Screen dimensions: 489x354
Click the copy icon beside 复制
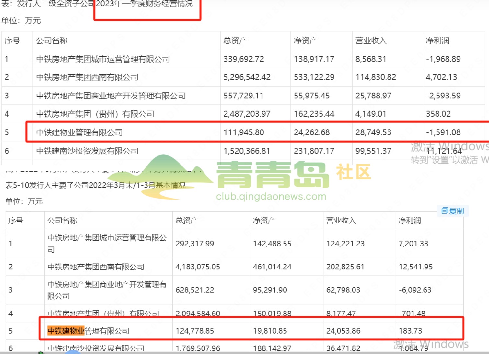click(445, 211)
